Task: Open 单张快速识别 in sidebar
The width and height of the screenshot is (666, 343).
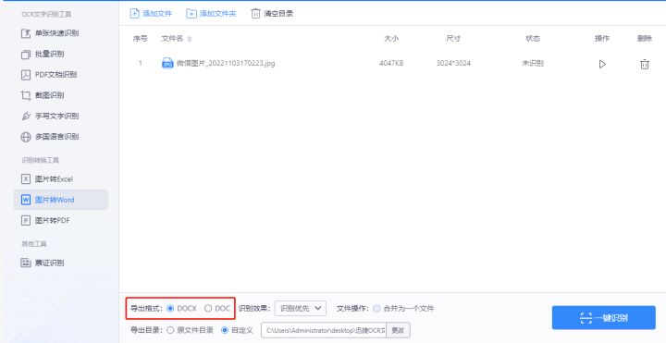Action: point(60,33)
